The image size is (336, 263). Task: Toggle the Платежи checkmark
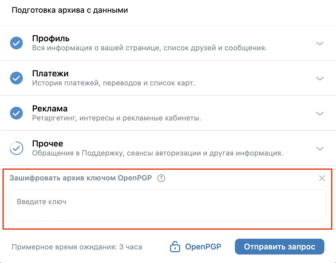(16, 78)
